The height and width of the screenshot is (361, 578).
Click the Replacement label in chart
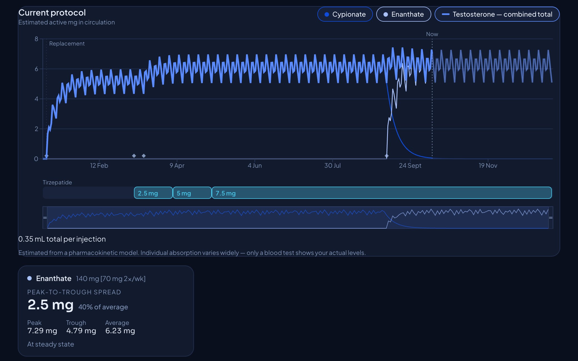(67, 44)
